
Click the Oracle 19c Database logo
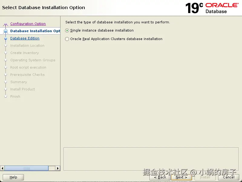pos(212,8)
